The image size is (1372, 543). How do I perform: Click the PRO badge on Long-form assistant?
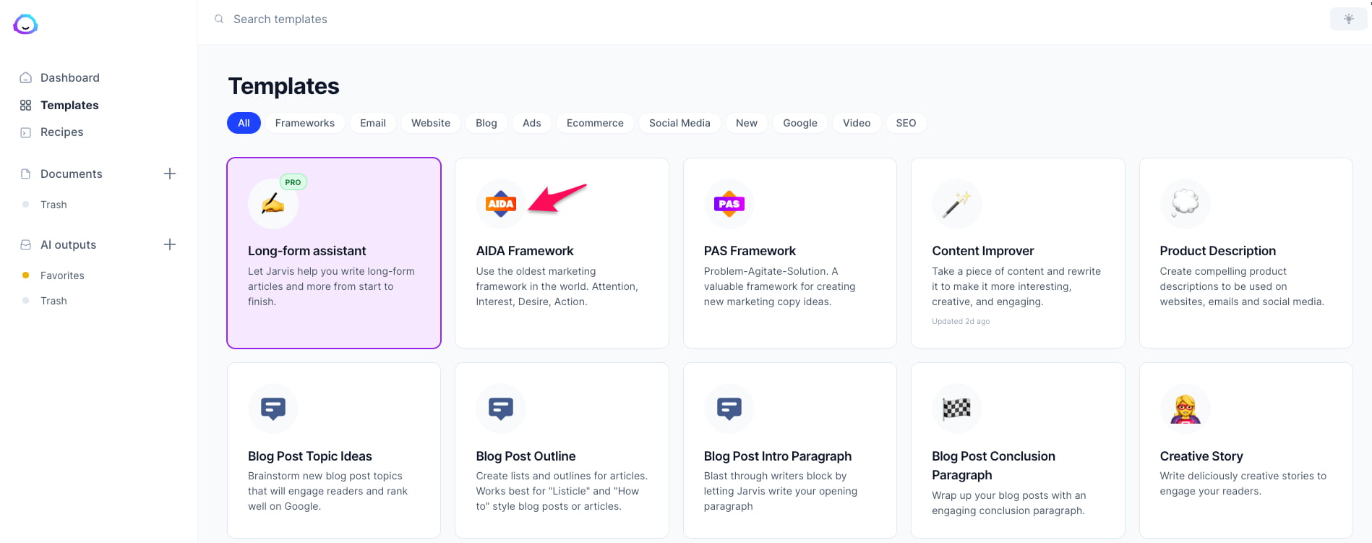(293, 182)
